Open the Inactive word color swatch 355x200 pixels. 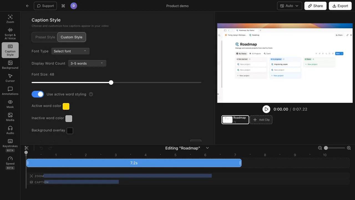[x=69, y=119]
